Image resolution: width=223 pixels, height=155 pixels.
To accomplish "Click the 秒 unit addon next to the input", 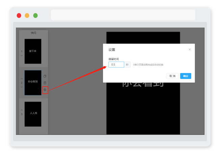I will (127, 64).
